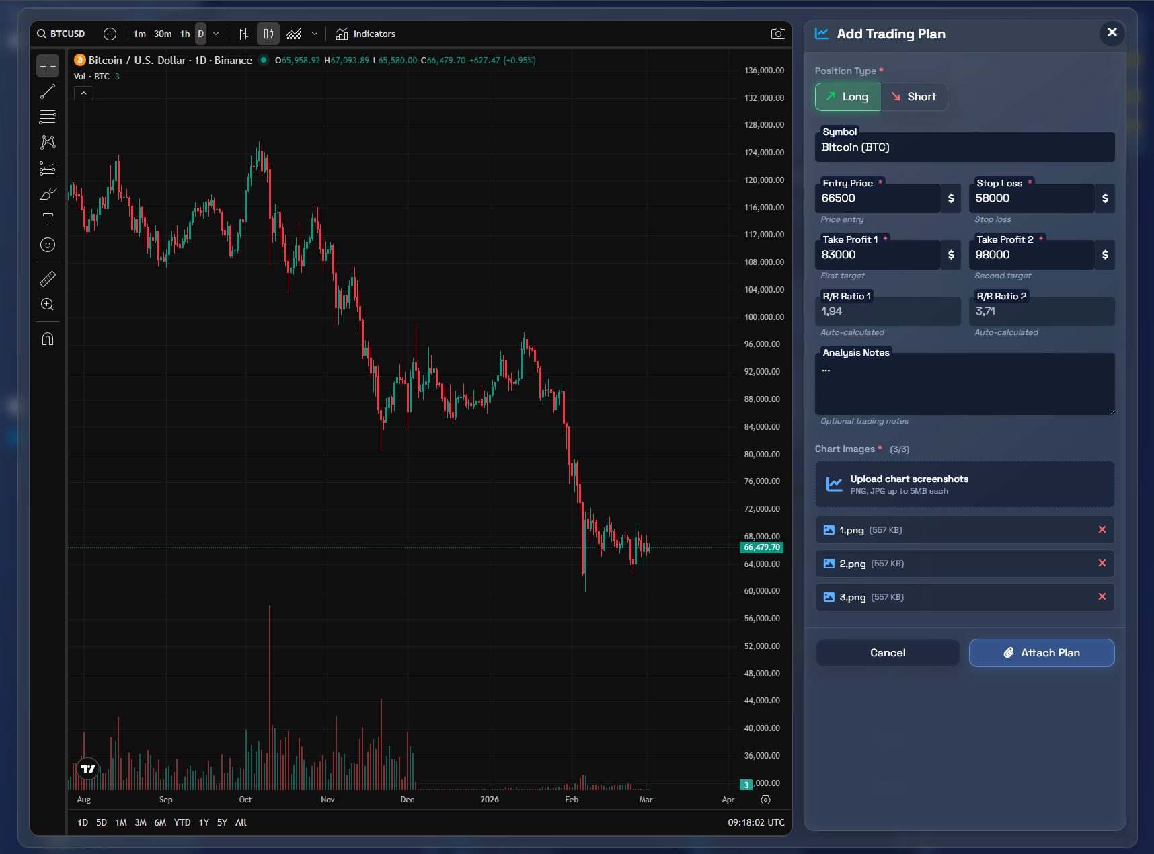Select the ruler measure tool
The width and height of the screenshot is (1154, 854).
pyautogui.click(x=47, y=278)
